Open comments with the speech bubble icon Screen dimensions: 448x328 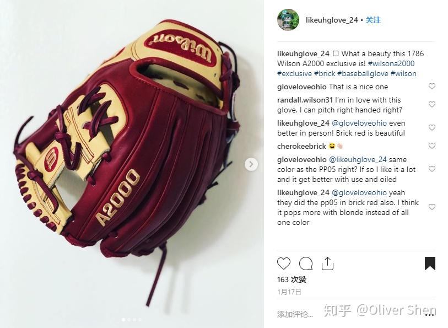pyautogui.click(x=306, y=264)
